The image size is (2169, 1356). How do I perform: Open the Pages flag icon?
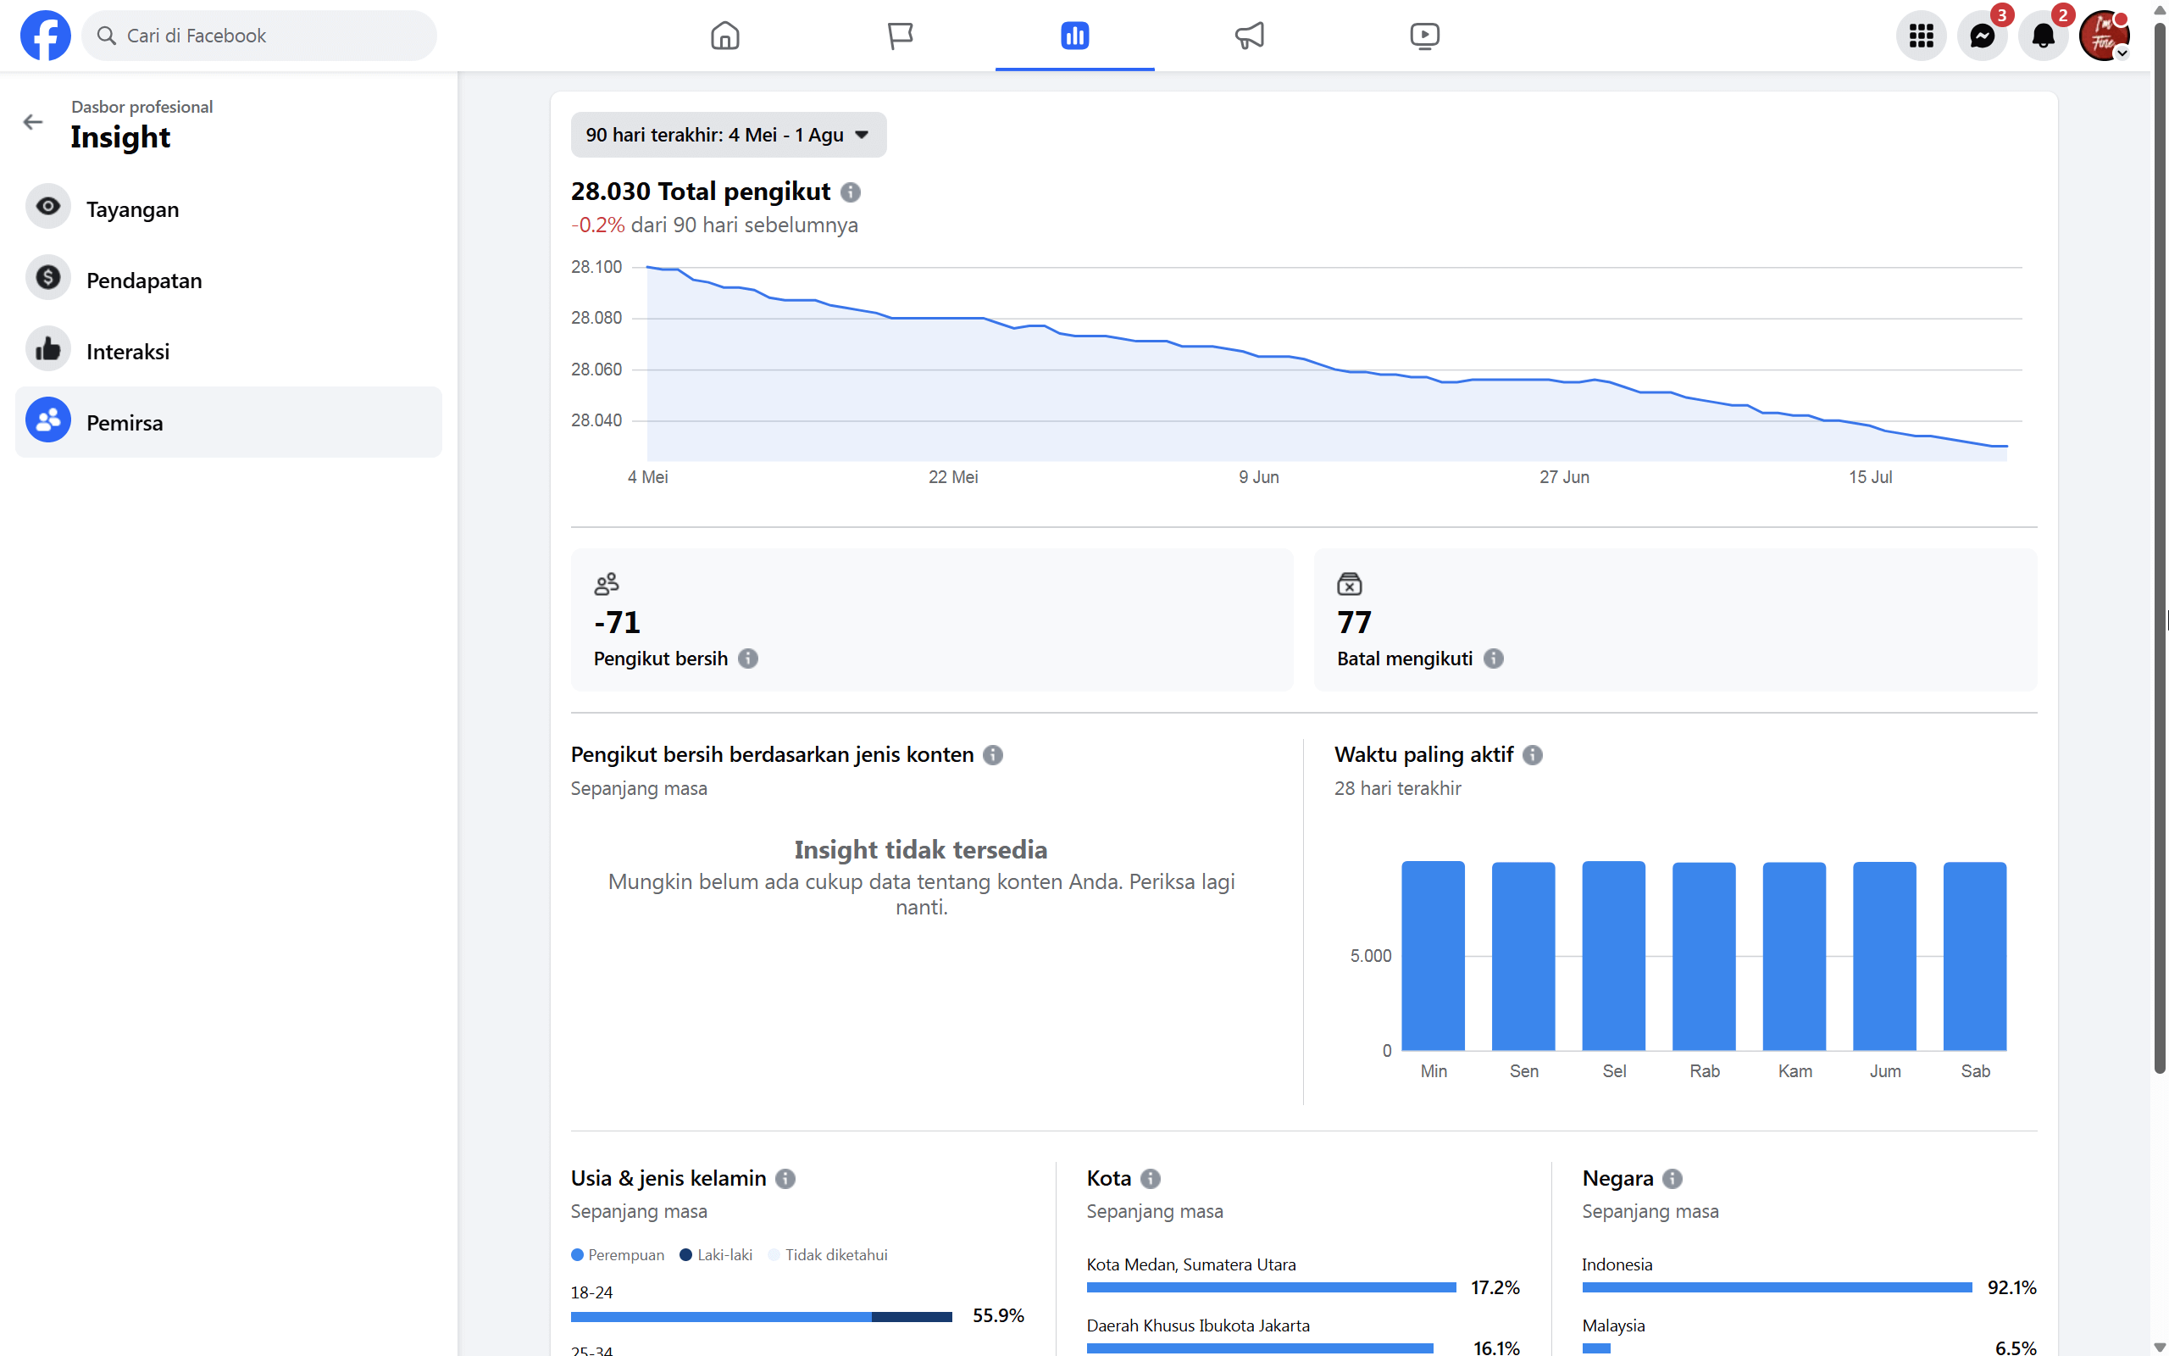[899, 36]
